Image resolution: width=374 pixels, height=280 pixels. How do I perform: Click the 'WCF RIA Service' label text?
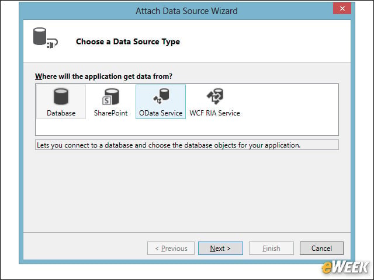(214, 113)
